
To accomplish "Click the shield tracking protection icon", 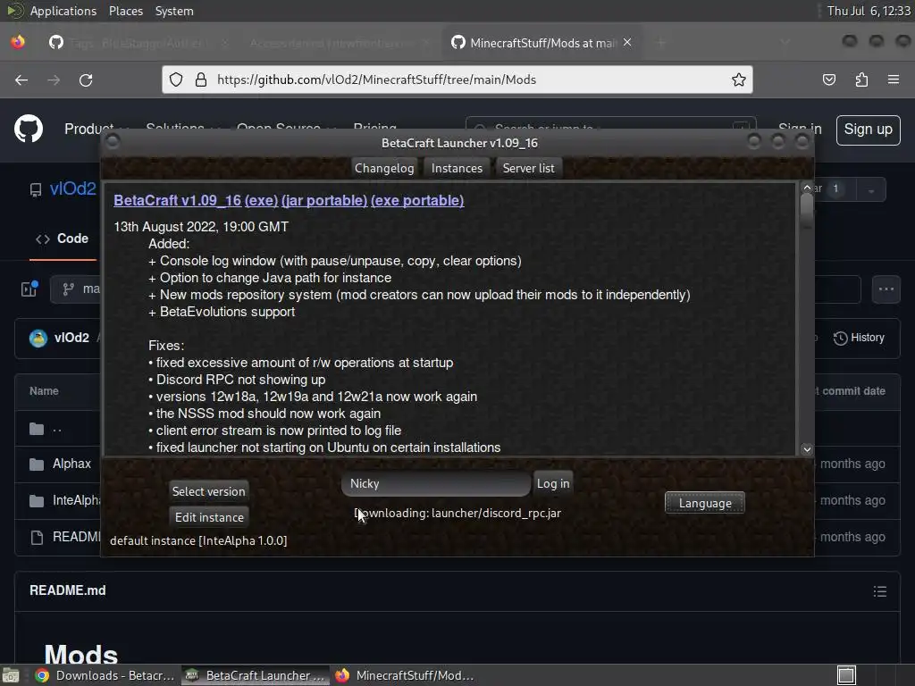I will coord(176,79).
